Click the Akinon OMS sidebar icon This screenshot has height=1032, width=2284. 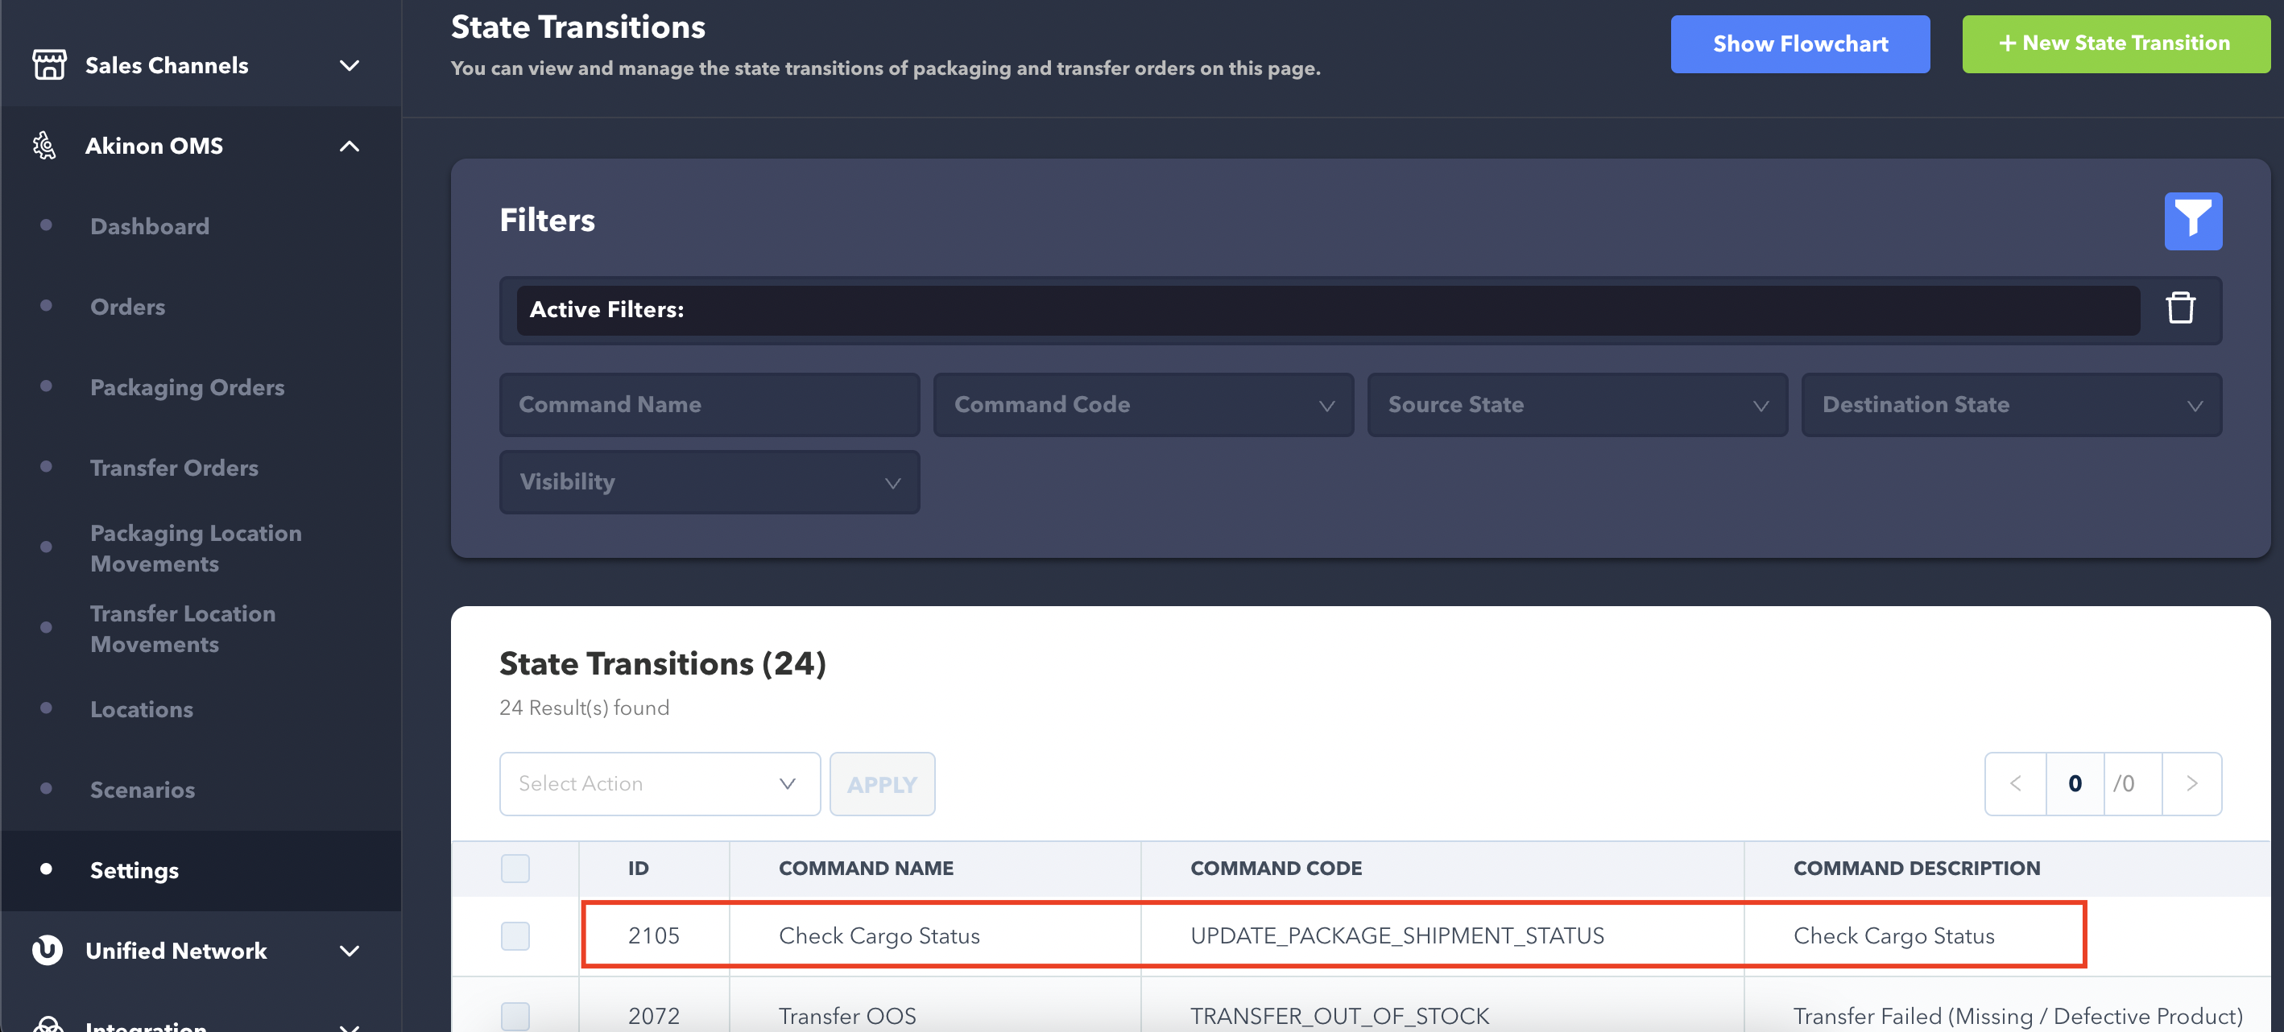click(x=44, y=146)
